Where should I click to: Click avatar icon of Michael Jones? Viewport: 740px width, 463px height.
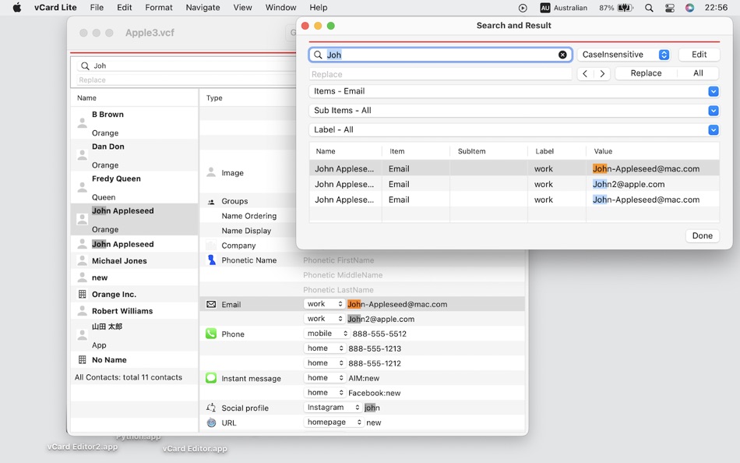pos(82,260)
